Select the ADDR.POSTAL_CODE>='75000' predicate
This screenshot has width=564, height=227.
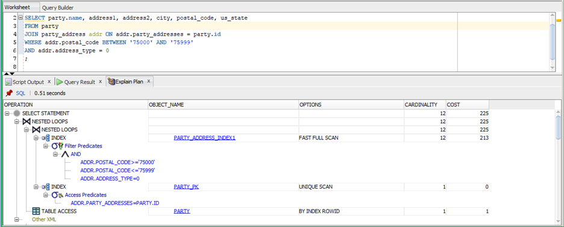click(117, 162)
